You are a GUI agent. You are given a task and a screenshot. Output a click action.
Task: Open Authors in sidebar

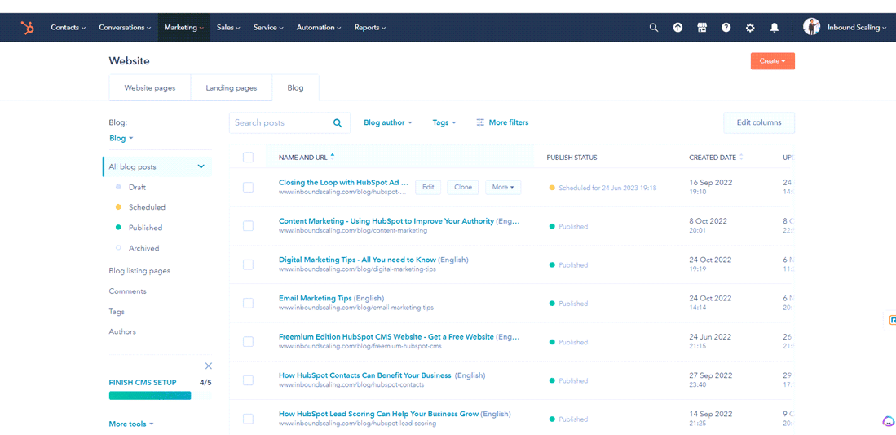point(122,332)
